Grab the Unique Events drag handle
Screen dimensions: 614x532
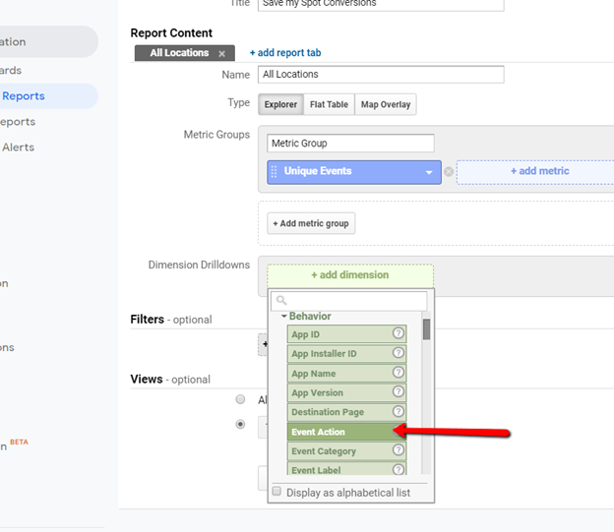pos(274,171)
